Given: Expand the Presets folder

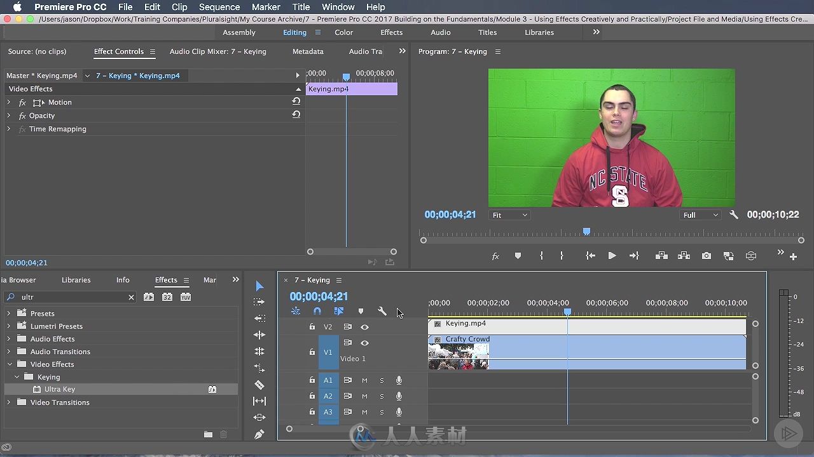Looking at the screenshot, I should click(x=9, y=313).
